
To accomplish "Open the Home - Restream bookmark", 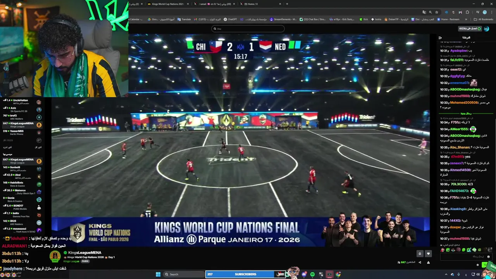I will tap(448, 19).
